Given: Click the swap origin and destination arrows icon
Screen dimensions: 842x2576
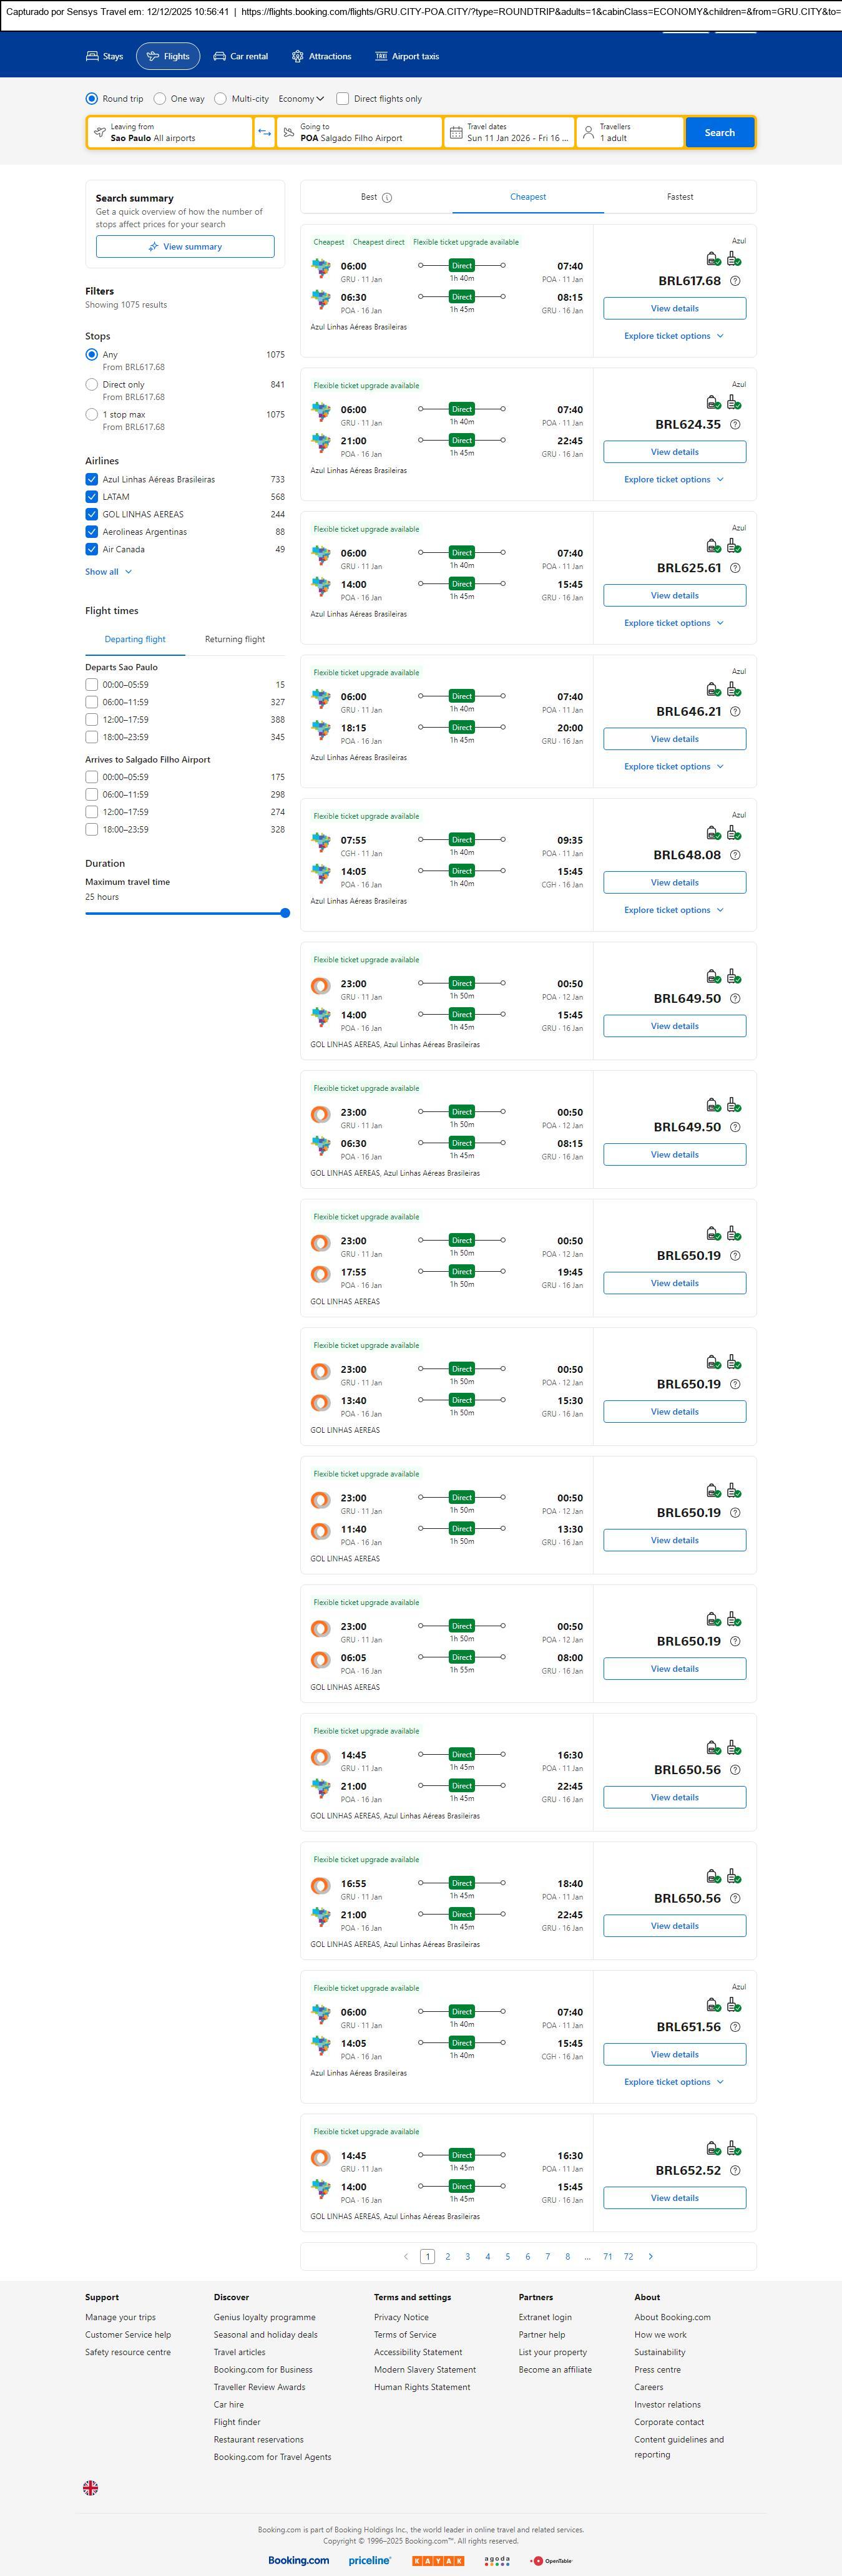Looking at the screenshot, I should coord(265,133).
